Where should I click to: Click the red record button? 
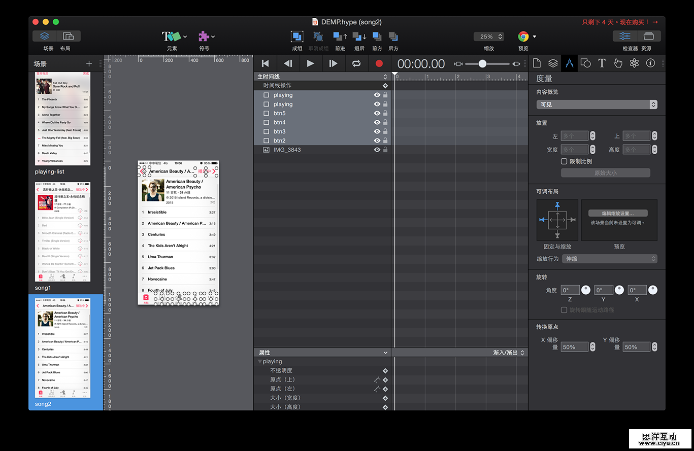pyautogui.click(x=379, y=63)
